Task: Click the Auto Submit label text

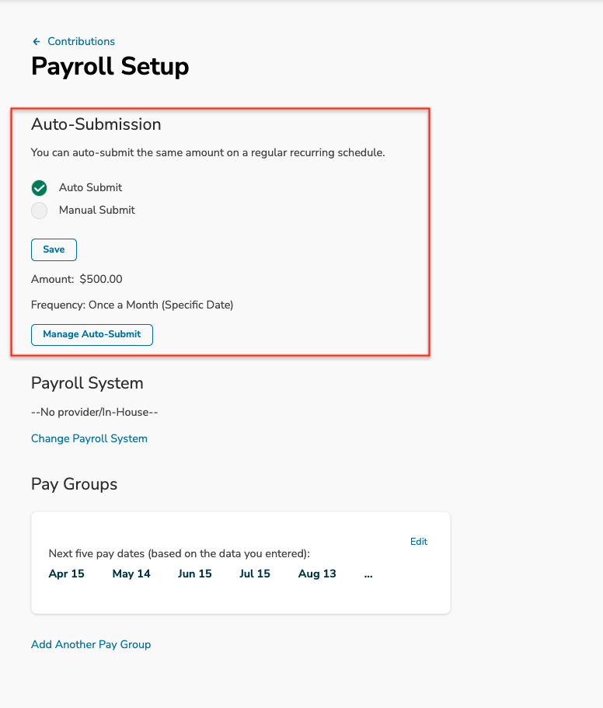Action: (x=90, y=187)
